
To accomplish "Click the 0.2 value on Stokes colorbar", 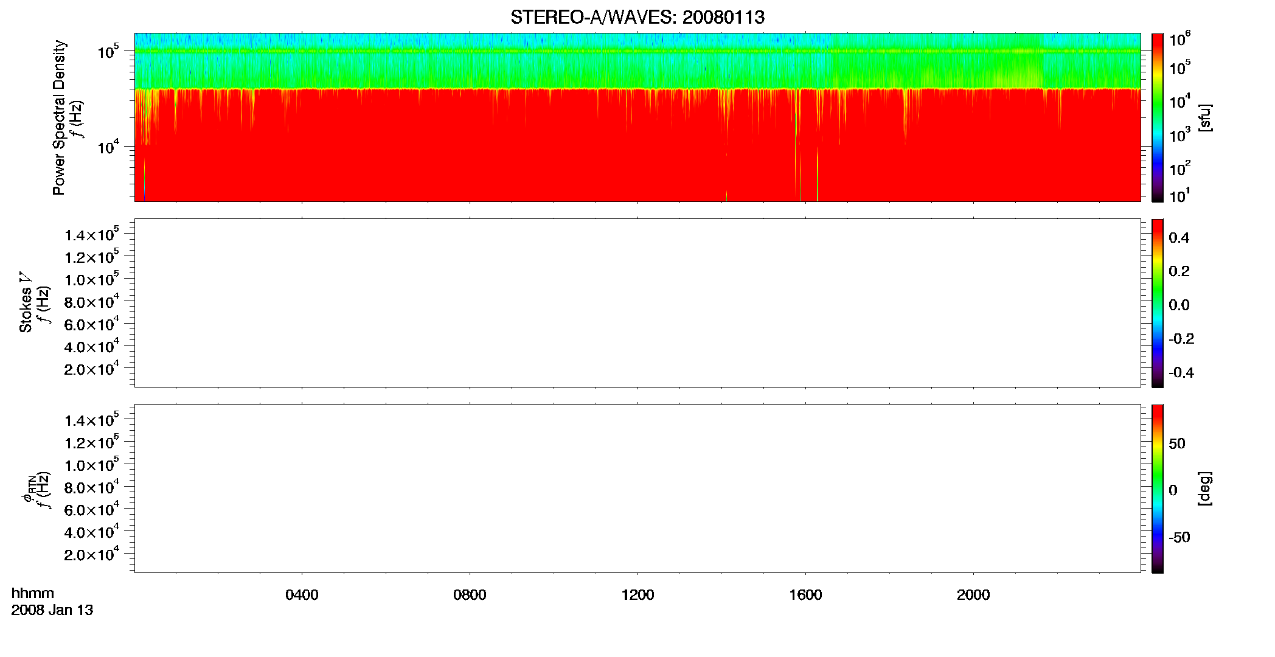I will click(1179, 271).
